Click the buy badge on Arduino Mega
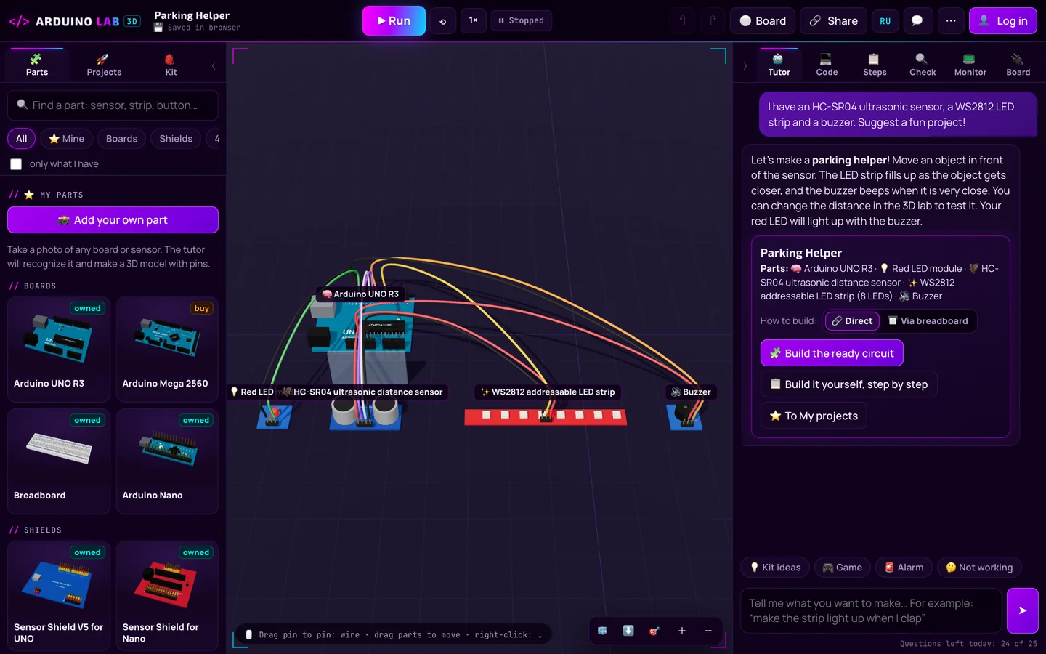The width and height of the screenshot is (1046, 654). [x=201, y=309]
